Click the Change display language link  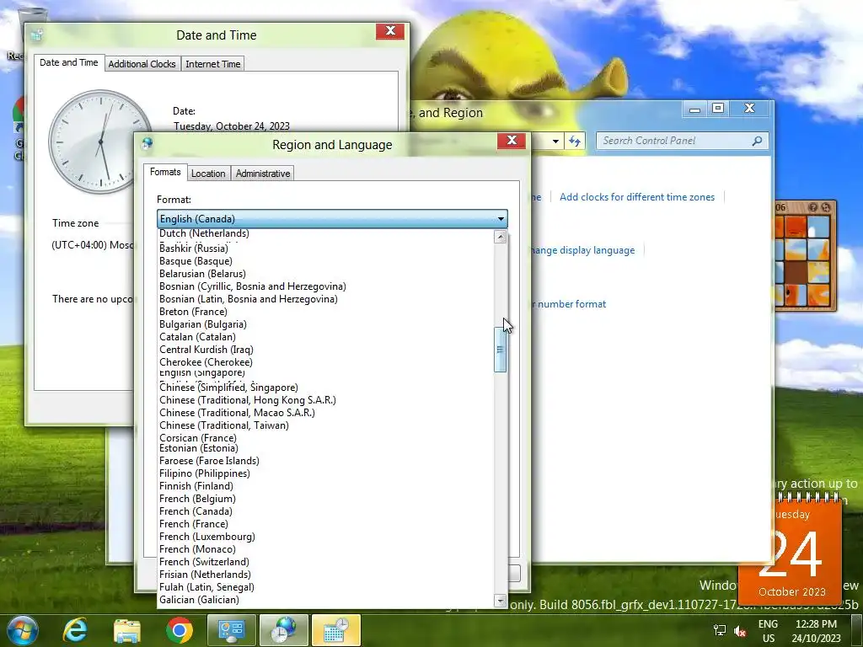tap(582, 250)
